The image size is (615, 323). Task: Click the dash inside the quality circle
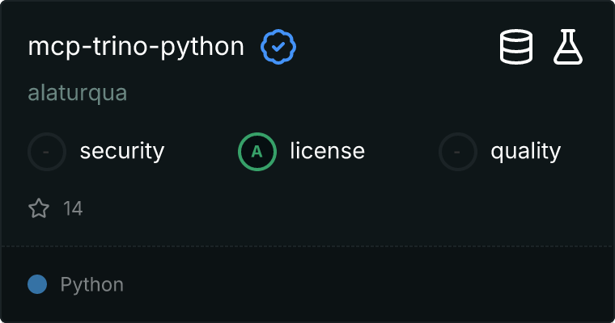click(x=458, y=151)
